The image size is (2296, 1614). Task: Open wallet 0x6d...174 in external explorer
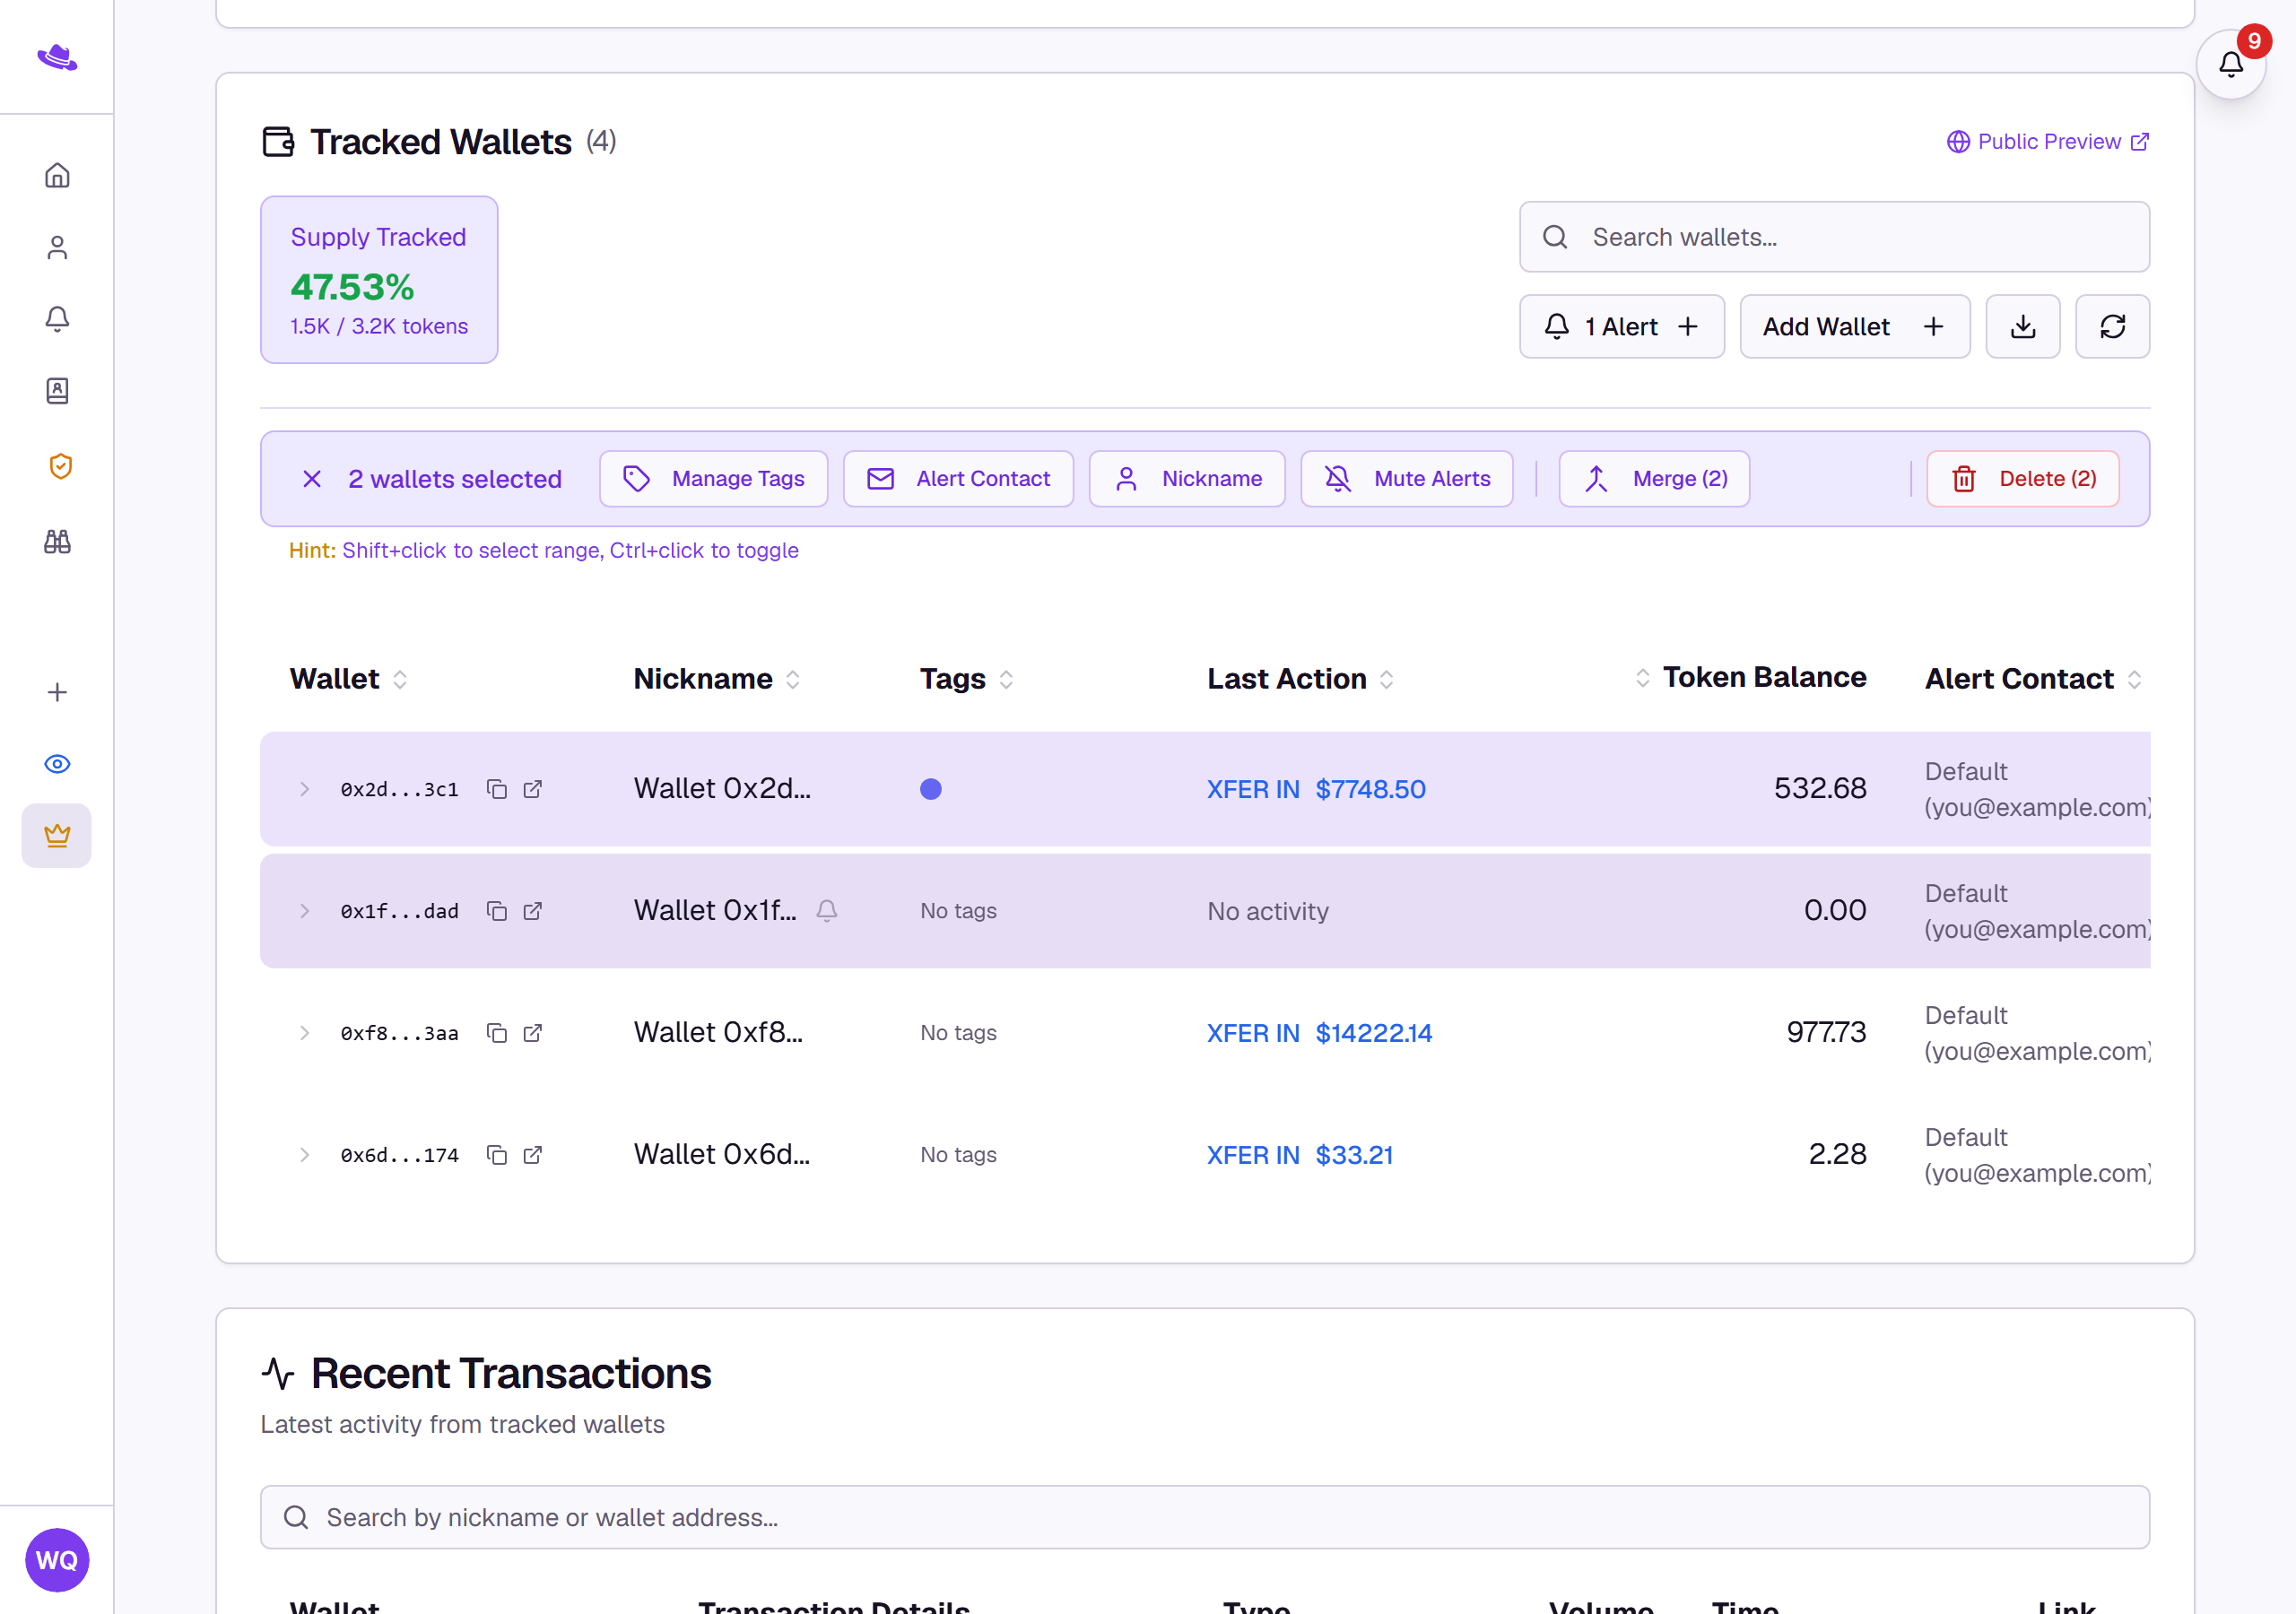[533, 1155]
